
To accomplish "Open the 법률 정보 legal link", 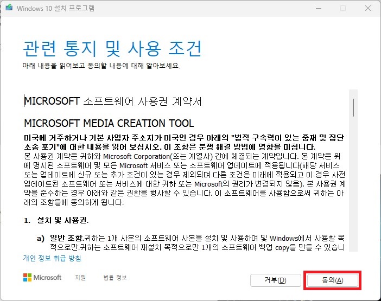I will (115, 278).
